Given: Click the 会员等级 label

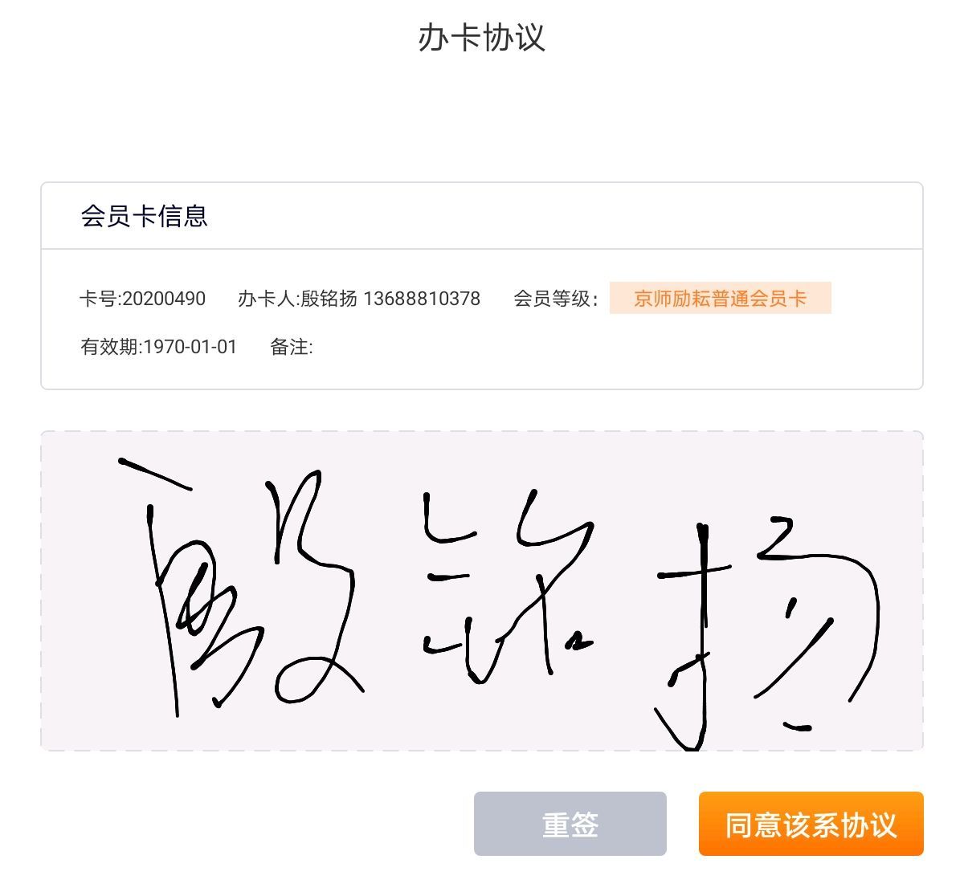Looking at the screenshot, I should click(x=555, y=299).
